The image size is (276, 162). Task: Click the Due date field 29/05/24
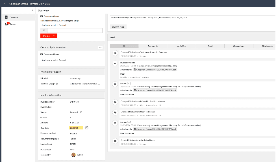click(76, 128)
